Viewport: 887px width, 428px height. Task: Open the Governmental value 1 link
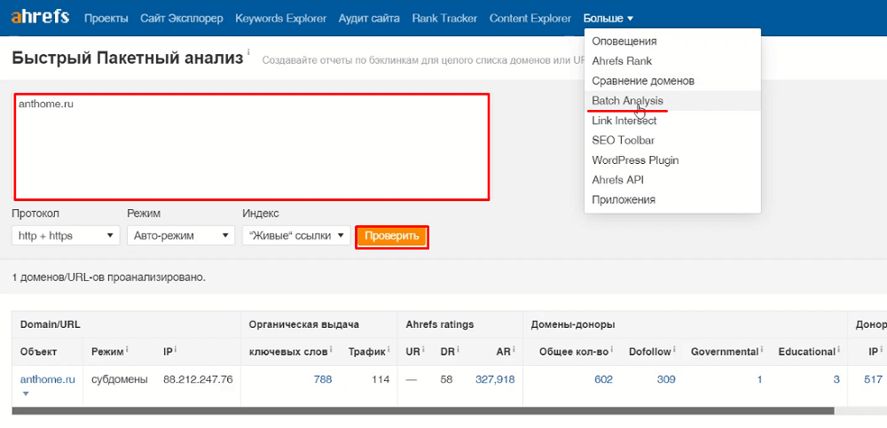[759, 379]
